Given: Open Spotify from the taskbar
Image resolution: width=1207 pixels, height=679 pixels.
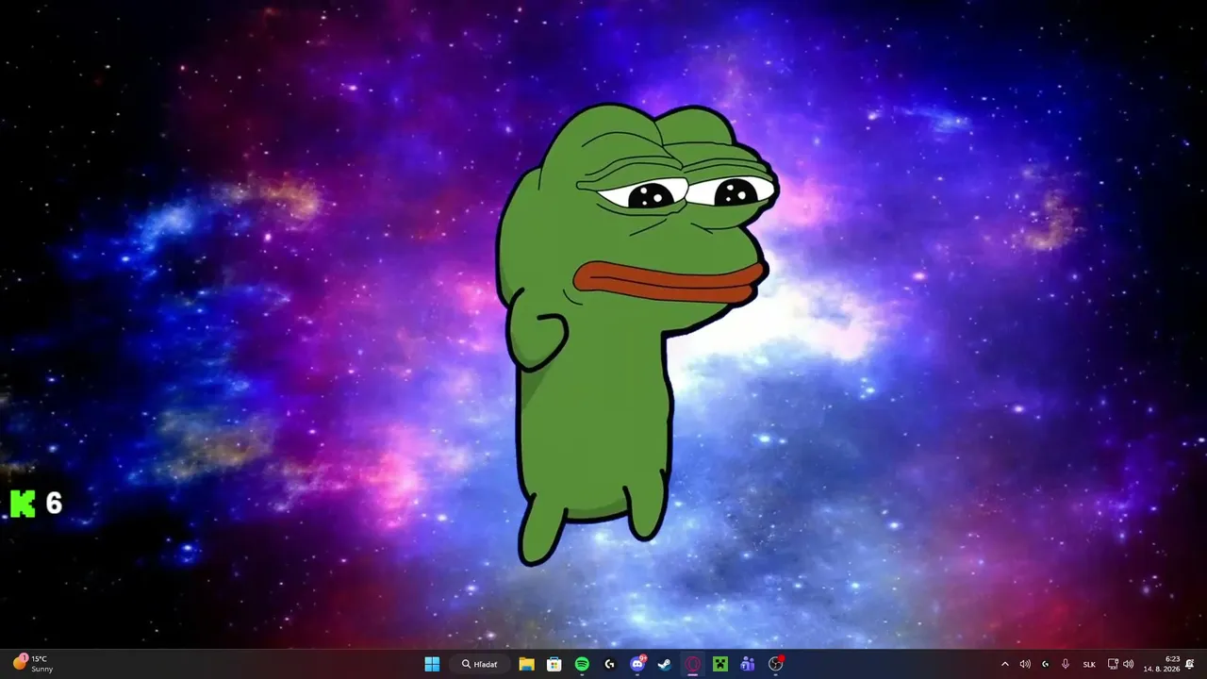Looking at the screenshot, I should tap(582, 664).
